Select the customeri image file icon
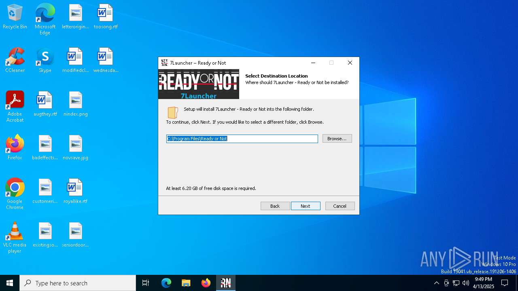This screenshot has width=518, height=291. pos(45,192)
